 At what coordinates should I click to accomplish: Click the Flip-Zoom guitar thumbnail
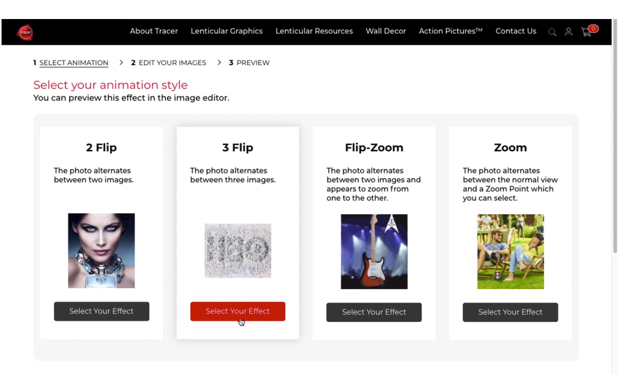pos(374,252)
